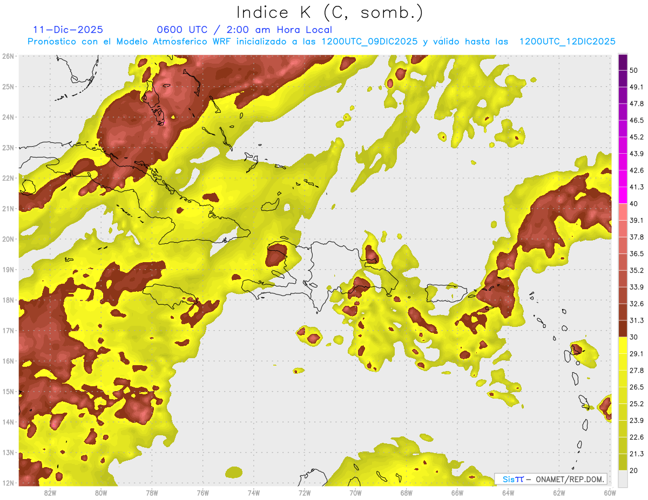Click the latitude axis label "22N"
The width and height of the screenshot is (648, 500).
[x=8, y=177]
